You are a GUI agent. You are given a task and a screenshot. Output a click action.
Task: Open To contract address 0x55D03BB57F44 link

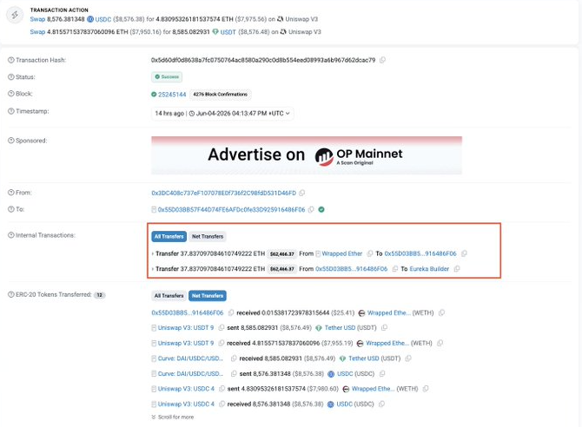tap(231, 210)
